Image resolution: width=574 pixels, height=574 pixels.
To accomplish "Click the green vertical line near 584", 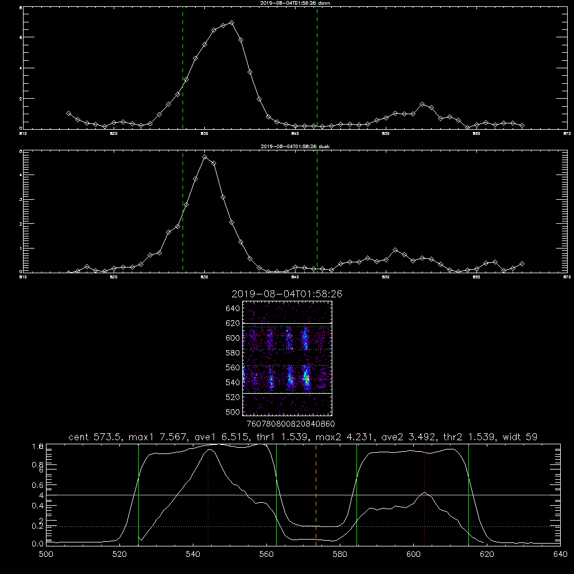I will tap(356, 494).
